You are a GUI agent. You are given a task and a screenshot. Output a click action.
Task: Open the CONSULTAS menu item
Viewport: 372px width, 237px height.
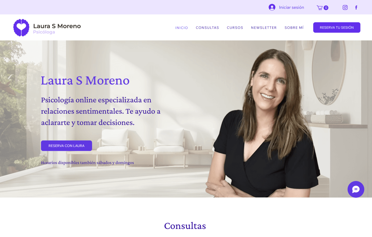point(207,28)
